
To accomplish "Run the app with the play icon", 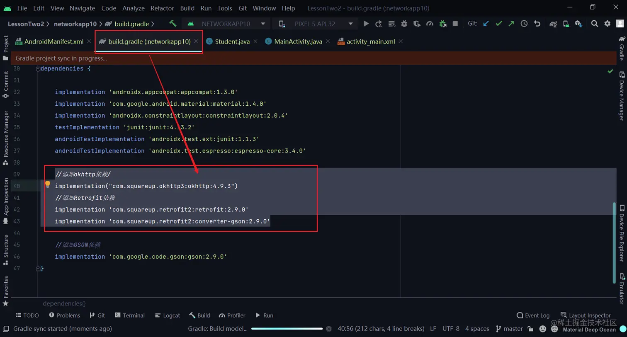I will click(x=366, y=24).
